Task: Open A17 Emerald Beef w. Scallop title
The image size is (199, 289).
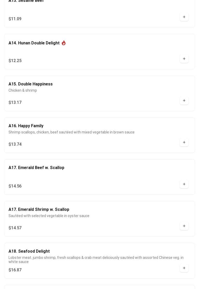Action: (x=36, y=168)
